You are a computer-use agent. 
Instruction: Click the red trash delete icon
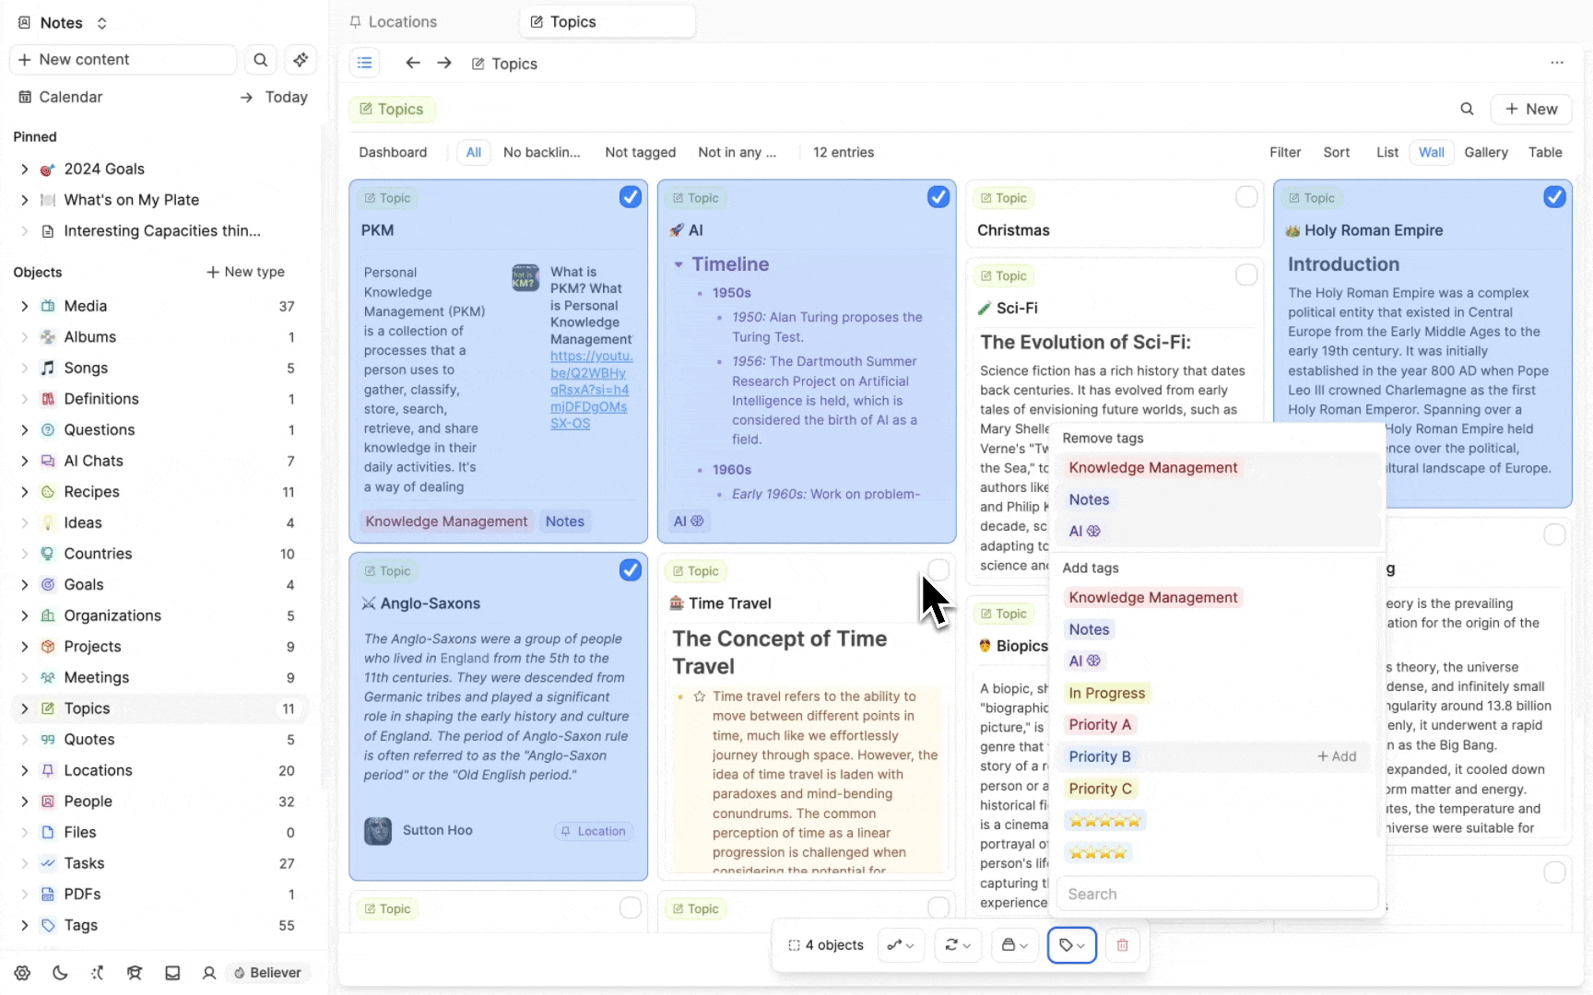[x=1122, y=945]
